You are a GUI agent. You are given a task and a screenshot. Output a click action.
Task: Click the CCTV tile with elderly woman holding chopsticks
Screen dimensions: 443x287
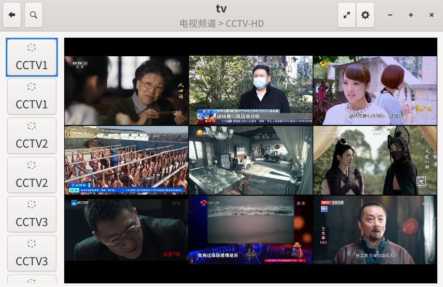coord(126,90)
